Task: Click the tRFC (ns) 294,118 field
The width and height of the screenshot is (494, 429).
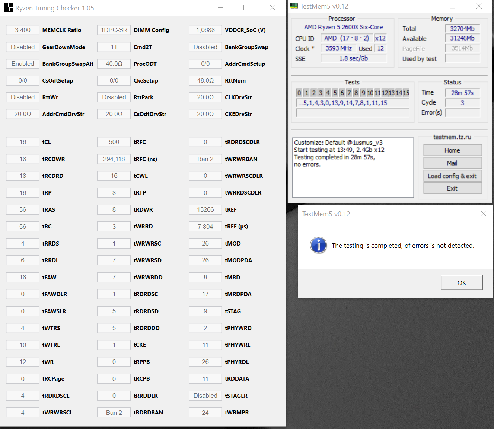Action: click(x=114, y=159)
